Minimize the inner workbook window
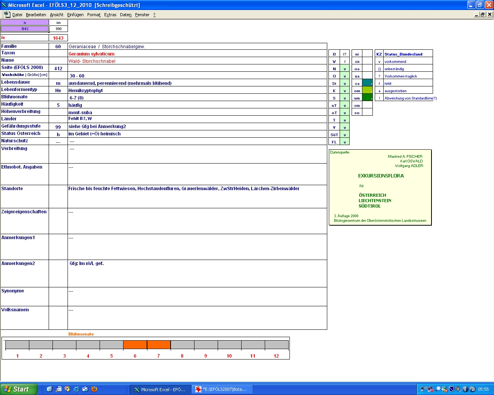The width and height of the screenshot is (494, 395). [477, 14]
